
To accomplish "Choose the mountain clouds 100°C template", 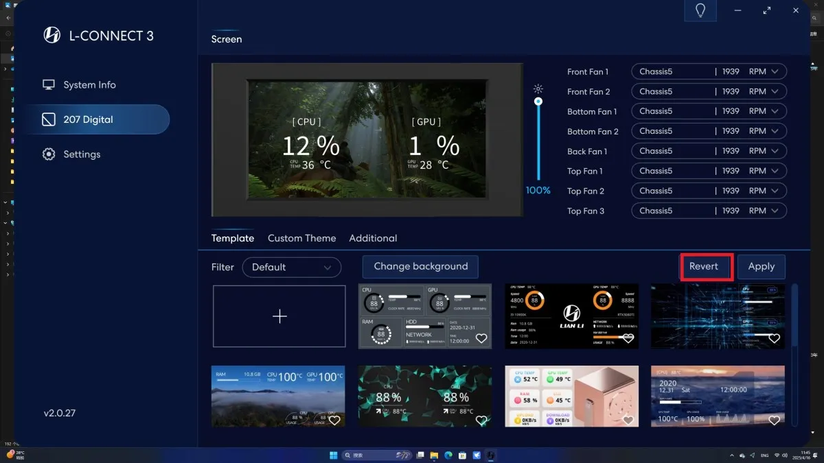I will (278, 396).
